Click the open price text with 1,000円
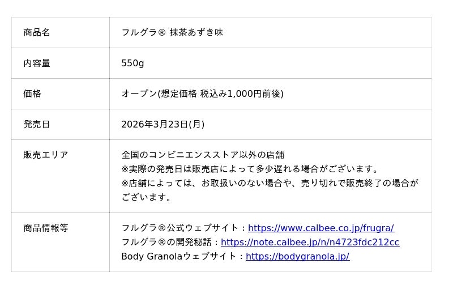453x289 pixels. (x=202, y=93)
